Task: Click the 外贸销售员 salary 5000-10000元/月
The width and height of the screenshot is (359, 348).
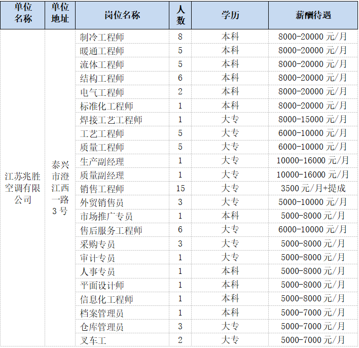Action: point(313,202)
